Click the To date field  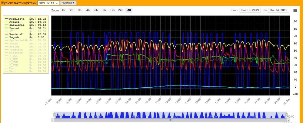tap(279, 10)
